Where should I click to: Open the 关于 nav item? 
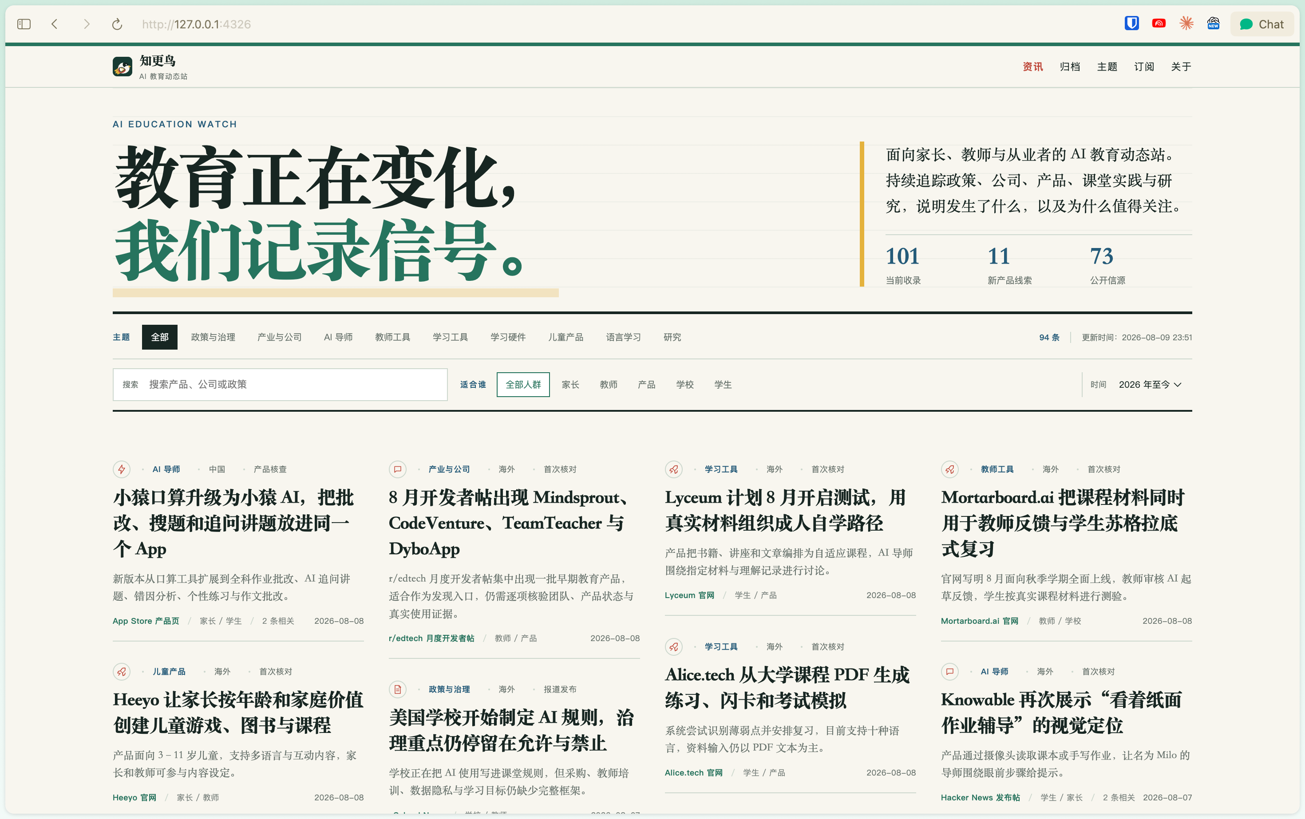tap(1181, 67)
